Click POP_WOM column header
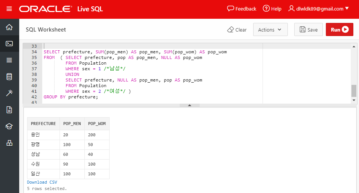The height and width of the screenshot is (193, 359). coord(97,124)
